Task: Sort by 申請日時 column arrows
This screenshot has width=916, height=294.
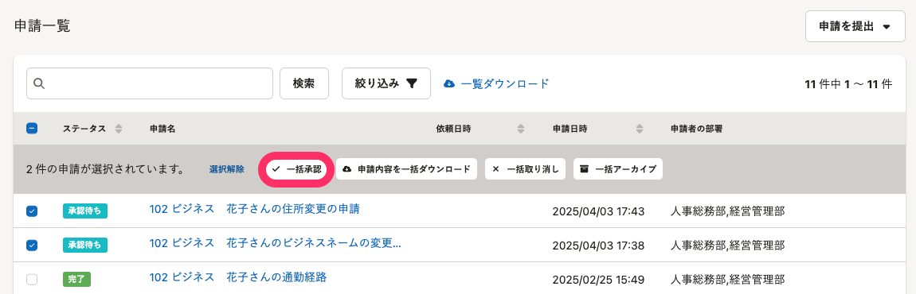Action: [x=639, y=129]
